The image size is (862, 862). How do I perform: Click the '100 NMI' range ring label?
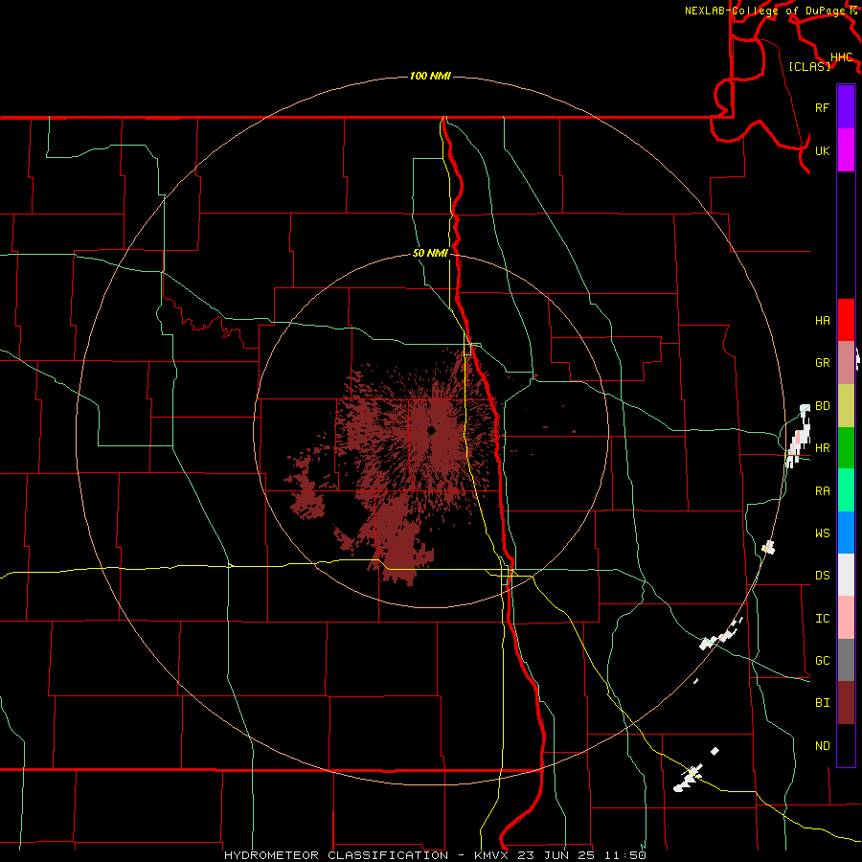coord(430,76)
